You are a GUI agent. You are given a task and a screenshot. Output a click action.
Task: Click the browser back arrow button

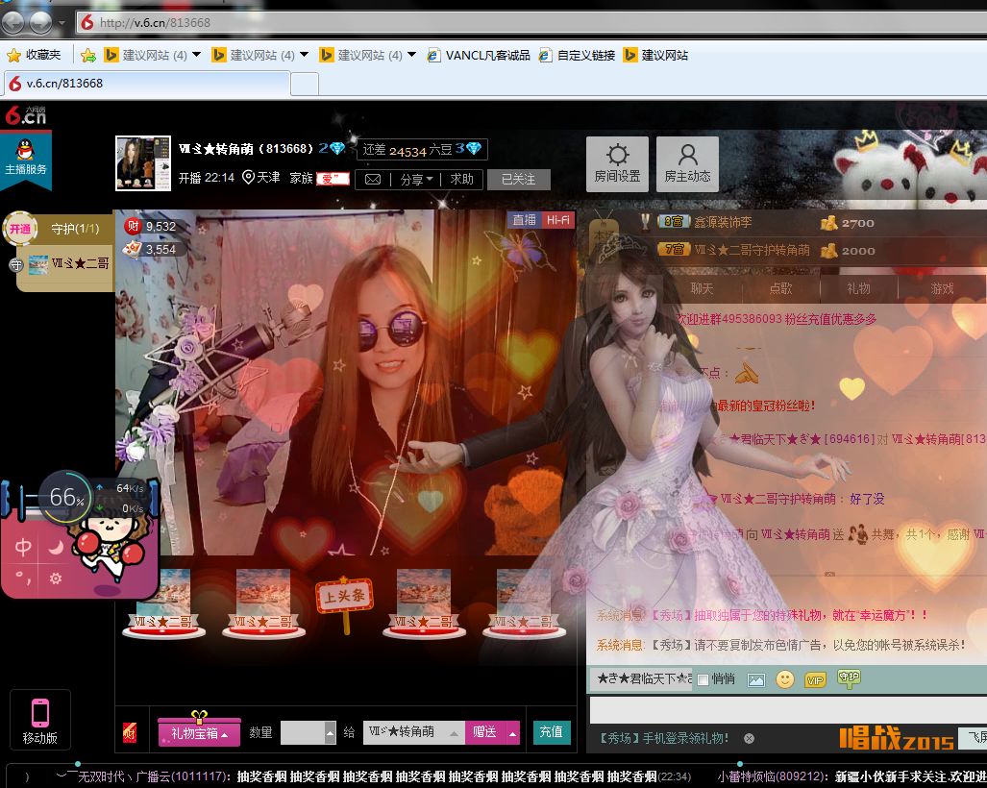tap(12, 23)
